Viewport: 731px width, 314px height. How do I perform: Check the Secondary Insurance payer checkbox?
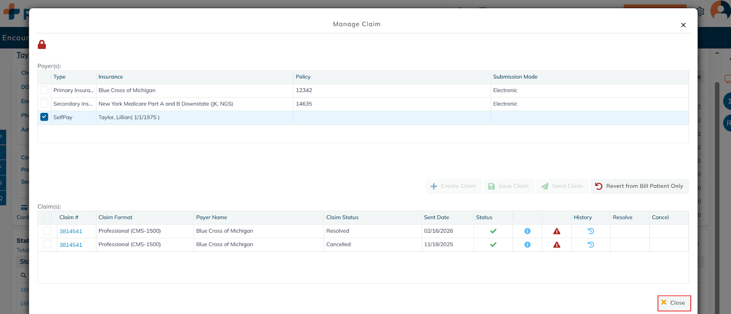[x=44, y=104]
